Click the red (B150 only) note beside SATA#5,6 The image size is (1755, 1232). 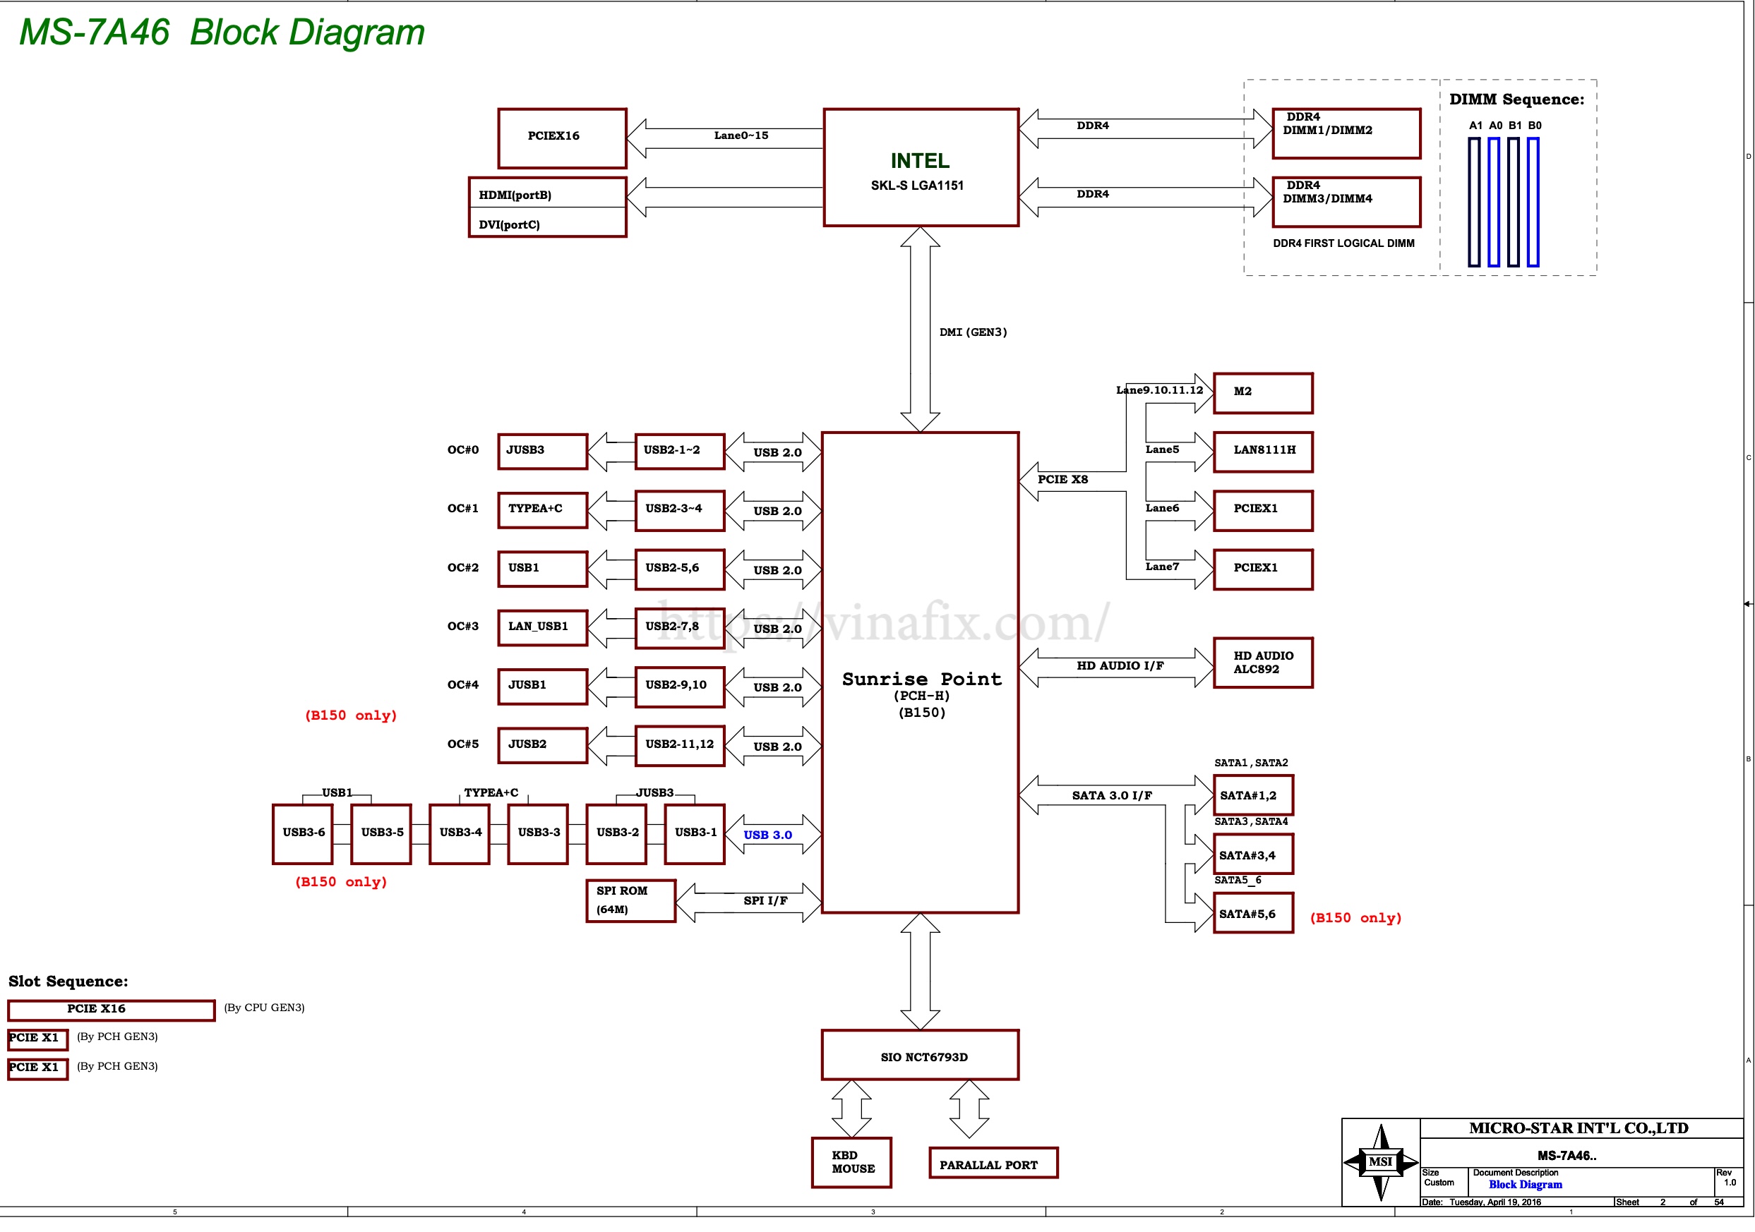pos(1355,919)
